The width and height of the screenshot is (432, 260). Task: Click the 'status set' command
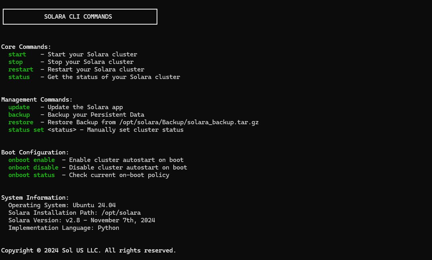(26, 130)
